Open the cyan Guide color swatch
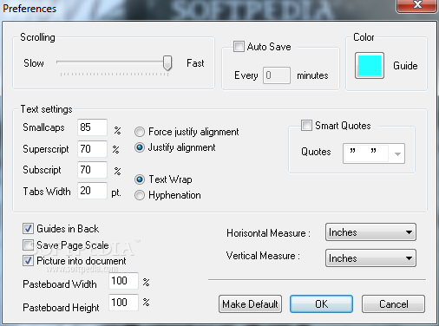The width and height of the screenshot is (439, 326). coord(370,66)
